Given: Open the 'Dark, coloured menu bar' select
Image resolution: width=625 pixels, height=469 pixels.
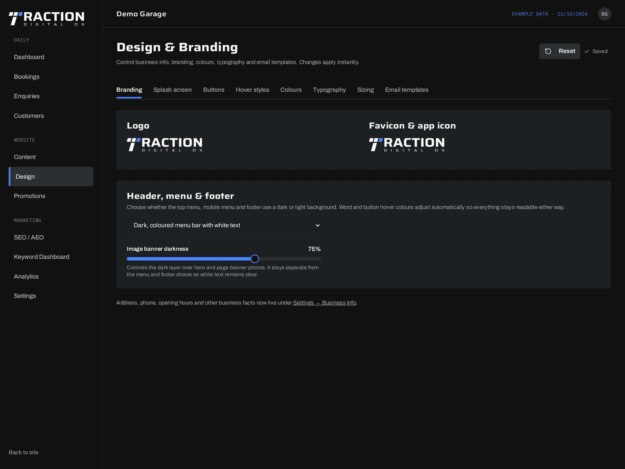Looking at the screenshot, I should coord(224,225).
